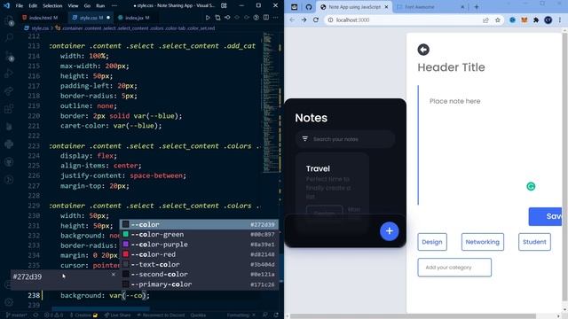Select --color suggestion in autocomplete

click(x=199, y=224)
